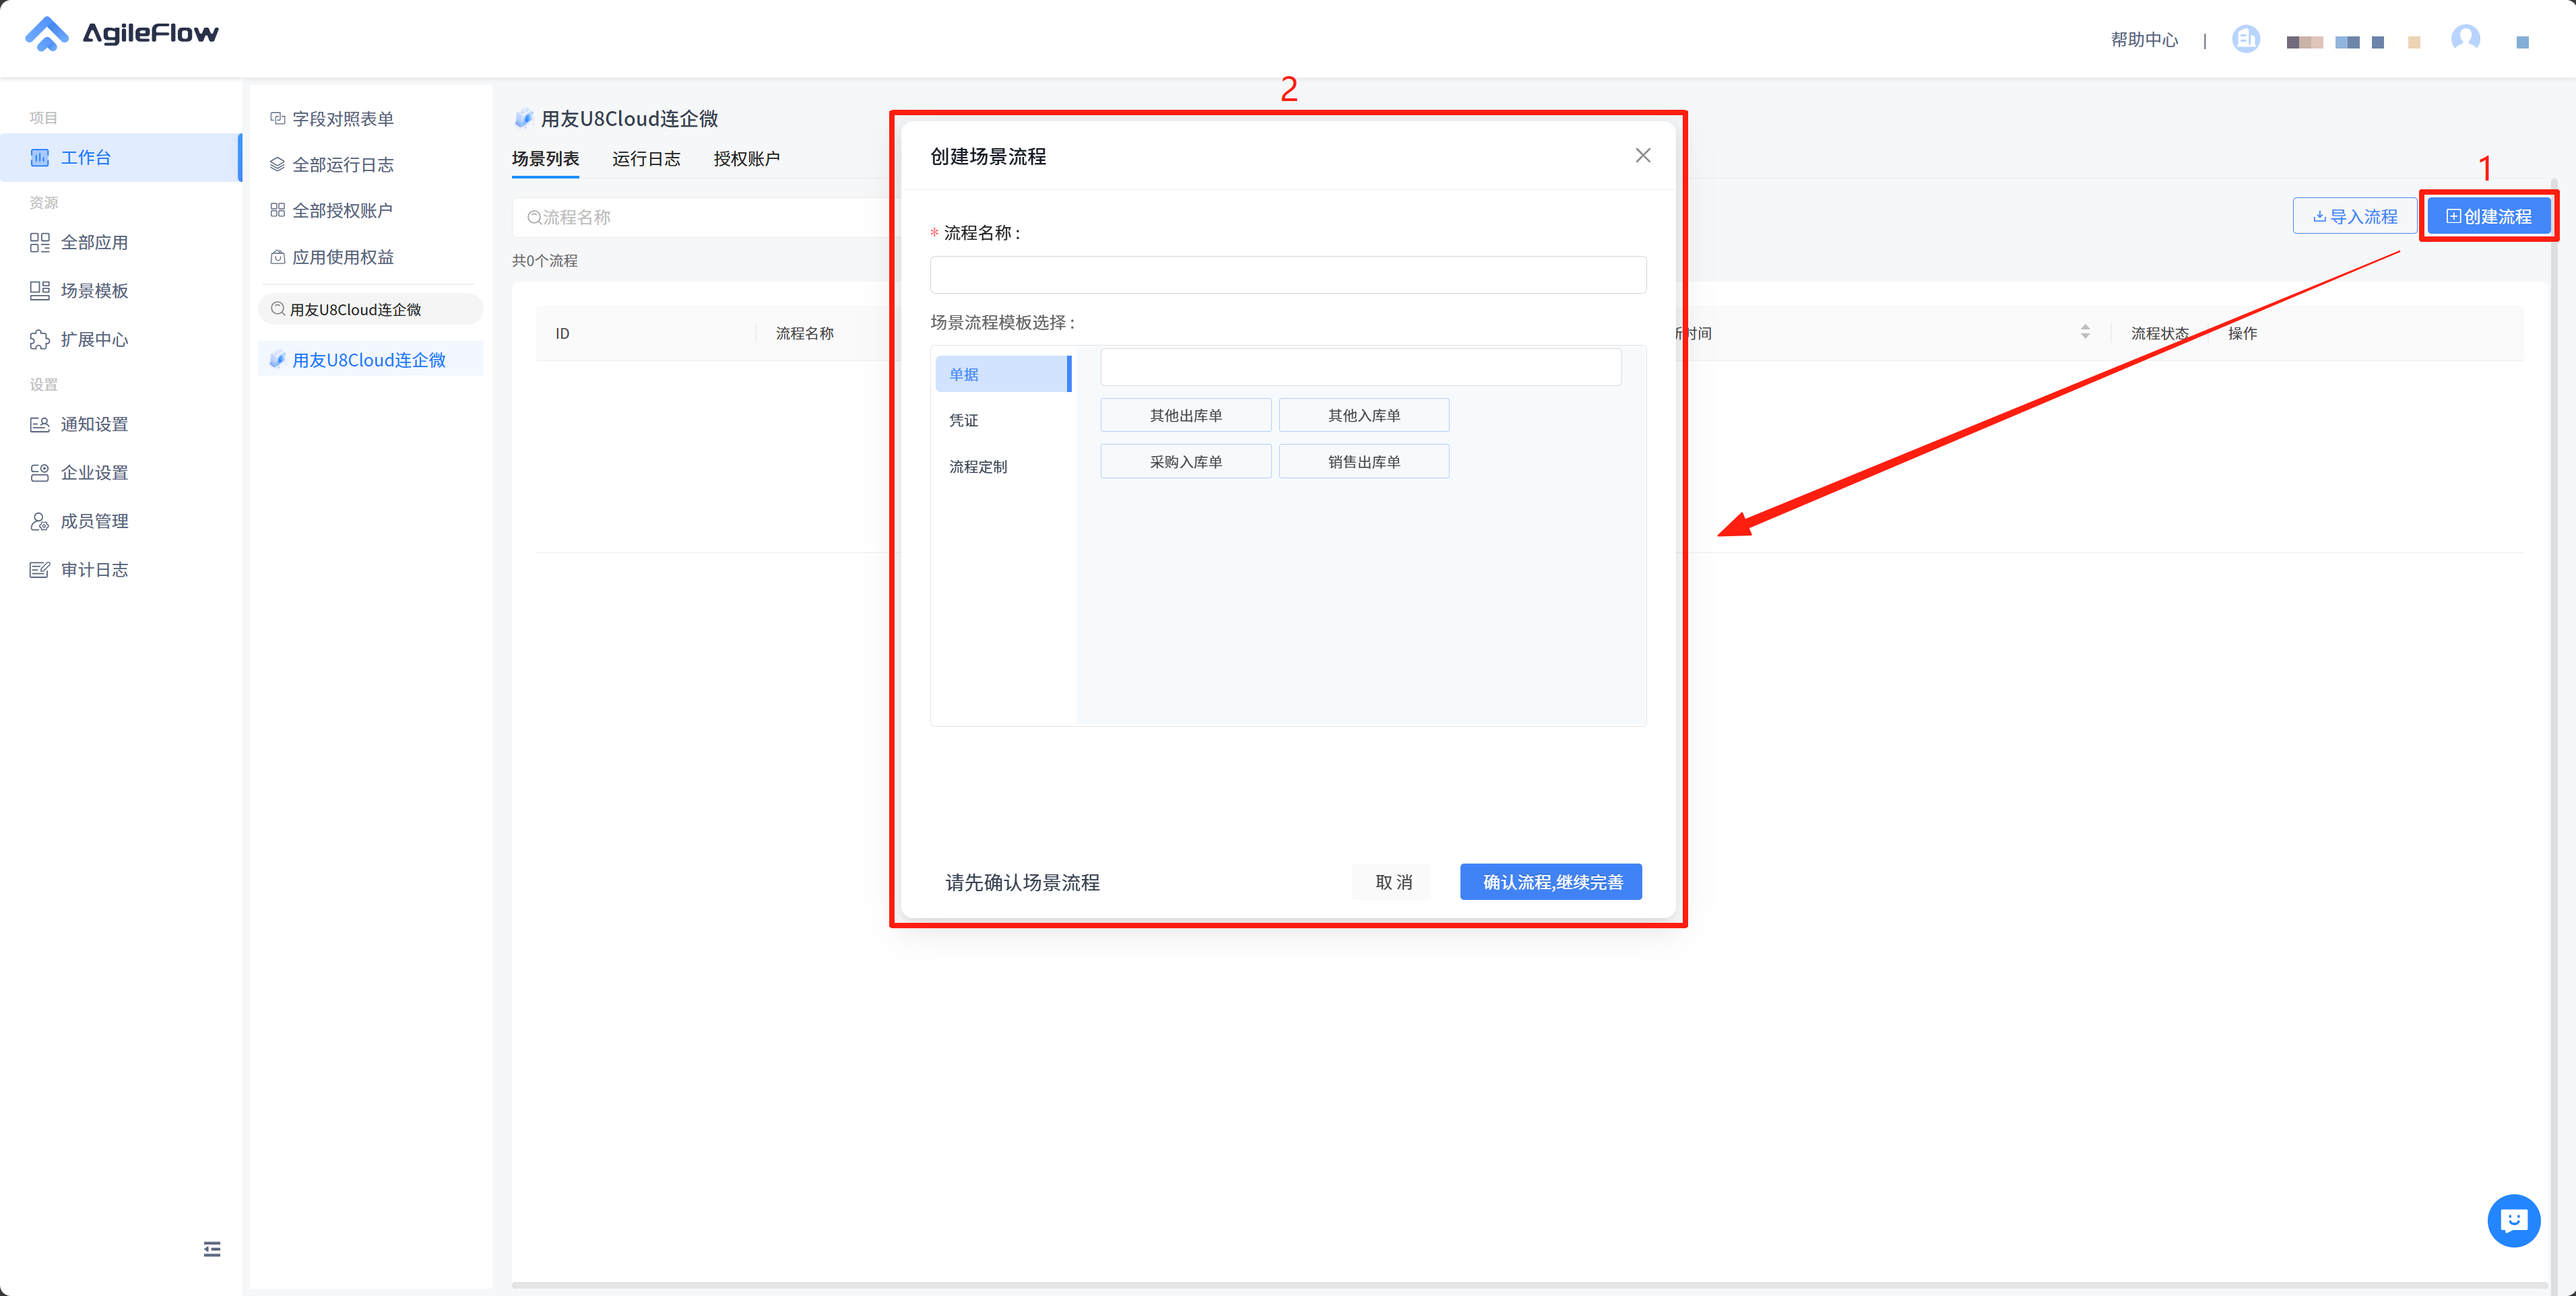Viewport: 2576px width, 1296px height.
Task: Open 全部应用 in the sidebar
Action: 94,243
